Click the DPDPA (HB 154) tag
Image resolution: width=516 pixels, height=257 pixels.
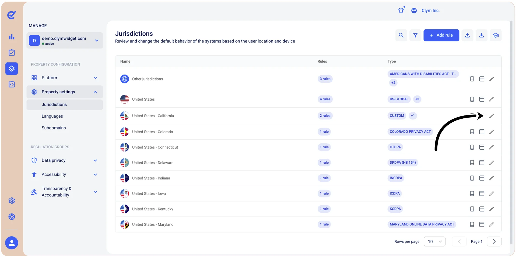pyautogui.click(x=403, y=163)
